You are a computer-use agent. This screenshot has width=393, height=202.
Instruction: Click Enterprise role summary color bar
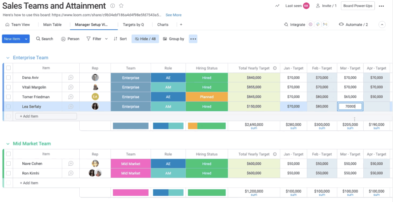[x=168, y=126]
